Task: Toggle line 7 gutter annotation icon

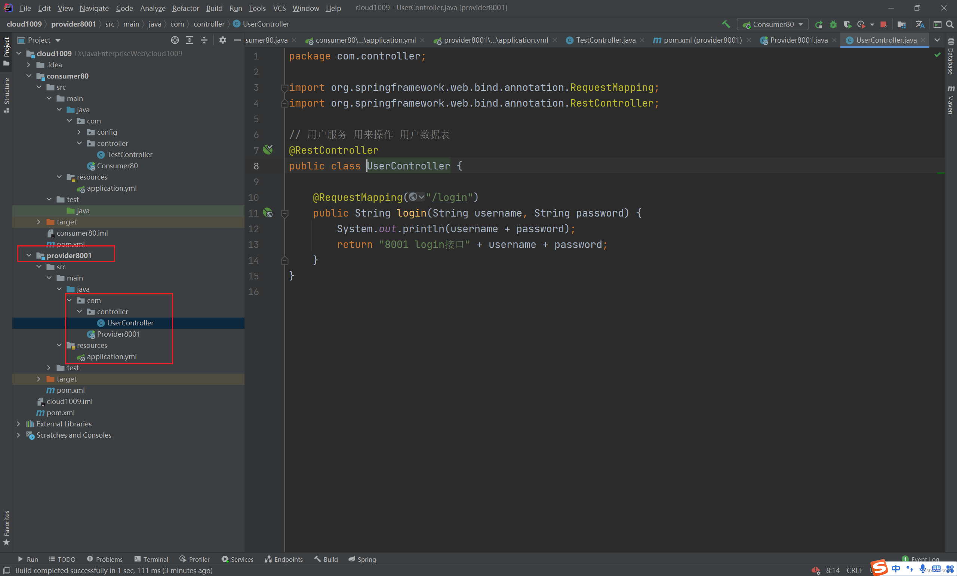Action: coord(268,150)
